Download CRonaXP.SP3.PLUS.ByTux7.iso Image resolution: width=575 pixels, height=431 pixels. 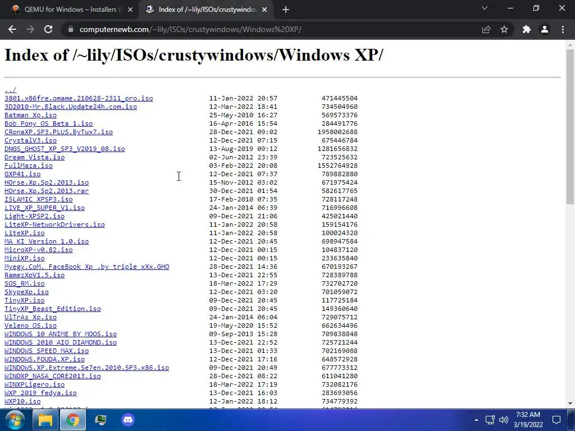tap(58, 132)
